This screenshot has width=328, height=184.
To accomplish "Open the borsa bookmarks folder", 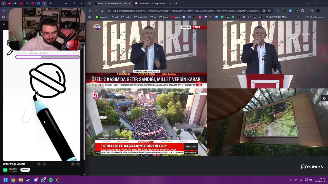I will click(x=164, y=17).
